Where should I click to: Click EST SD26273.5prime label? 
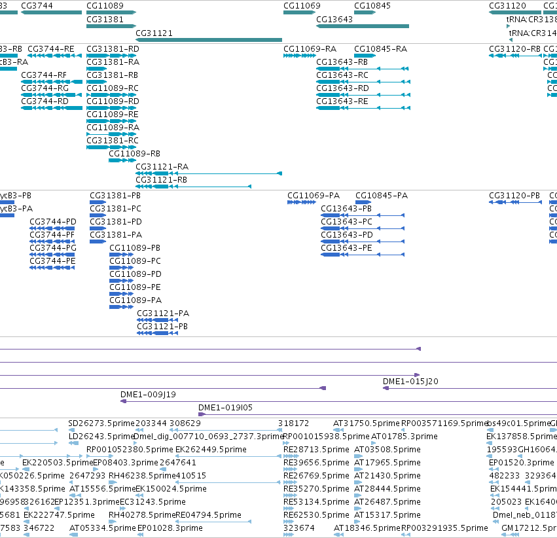pyautogui.click(x=101, y=423)
